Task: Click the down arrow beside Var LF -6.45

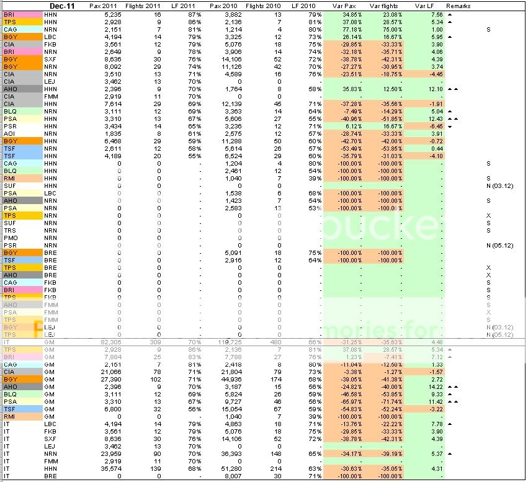Action: pyautogui.click(x=450, y=126)
